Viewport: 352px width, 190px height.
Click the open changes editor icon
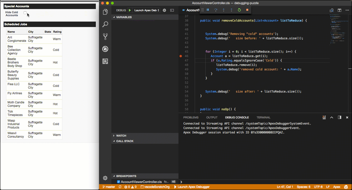[332, 10]
